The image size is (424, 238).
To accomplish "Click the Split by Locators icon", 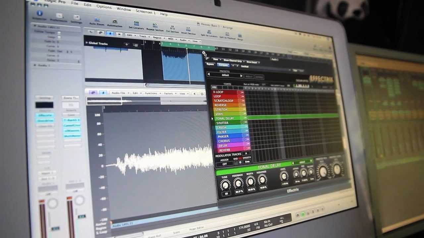I will tap(209, 31).
